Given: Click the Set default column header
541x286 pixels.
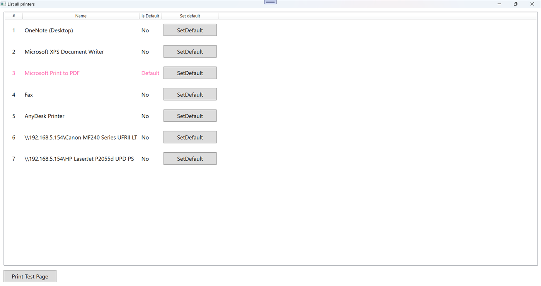Looking at the screenshot, I should click(x=189, y=16).
